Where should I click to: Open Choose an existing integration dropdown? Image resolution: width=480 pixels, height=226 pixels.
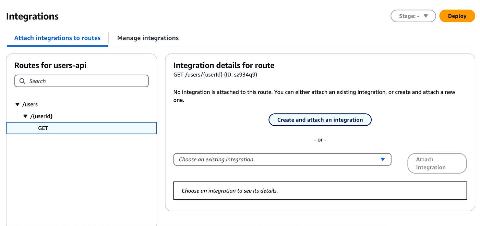click(x=282, y=159)
